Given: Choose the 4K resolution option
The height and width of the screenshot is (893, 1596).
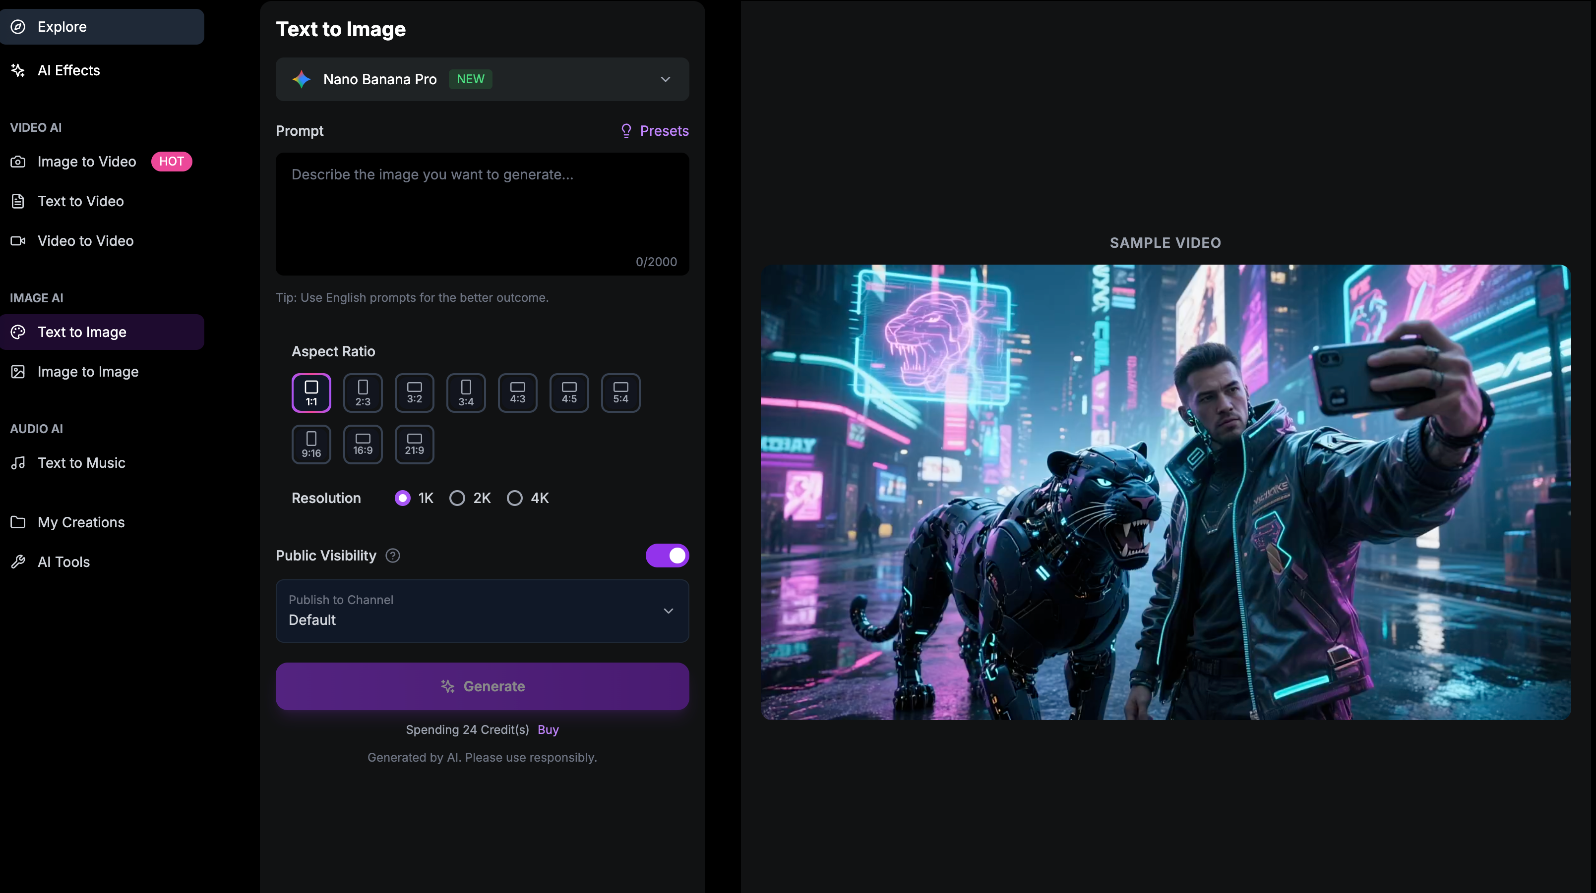Looking at the screenshot, I should pos(514,497).
